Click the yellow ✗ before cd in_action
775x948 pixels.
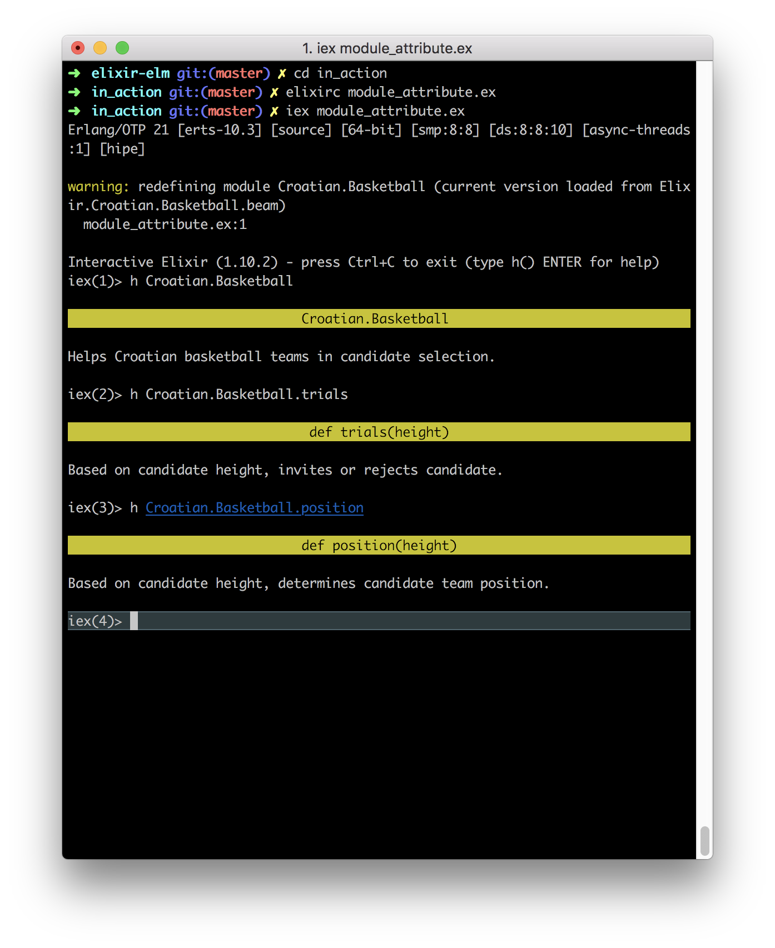[x=282, y=73]
